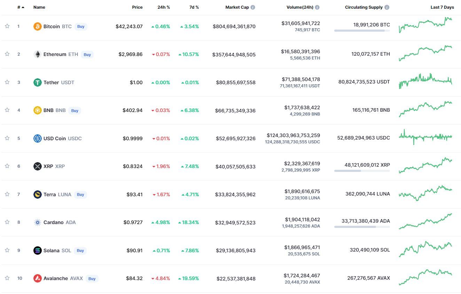Click Cardano 24h change 4.98%
This screenshot has height=294, width=461.
(161, 222)
